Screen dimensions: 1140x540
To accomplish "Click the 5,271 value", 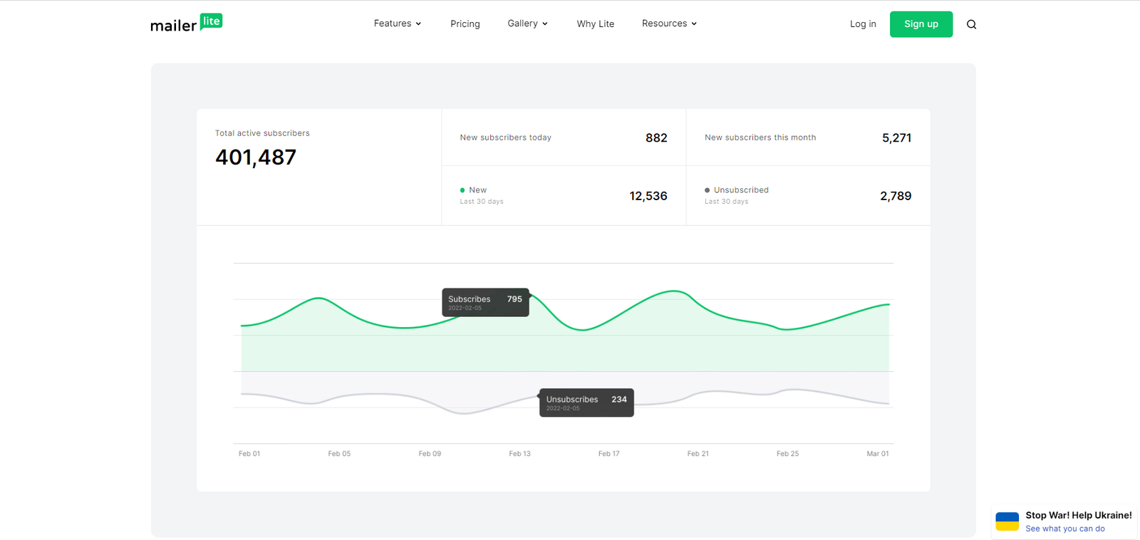I will click(896, 138).
